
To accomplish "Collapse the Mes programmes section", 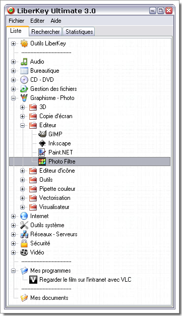I will point(13,271).
